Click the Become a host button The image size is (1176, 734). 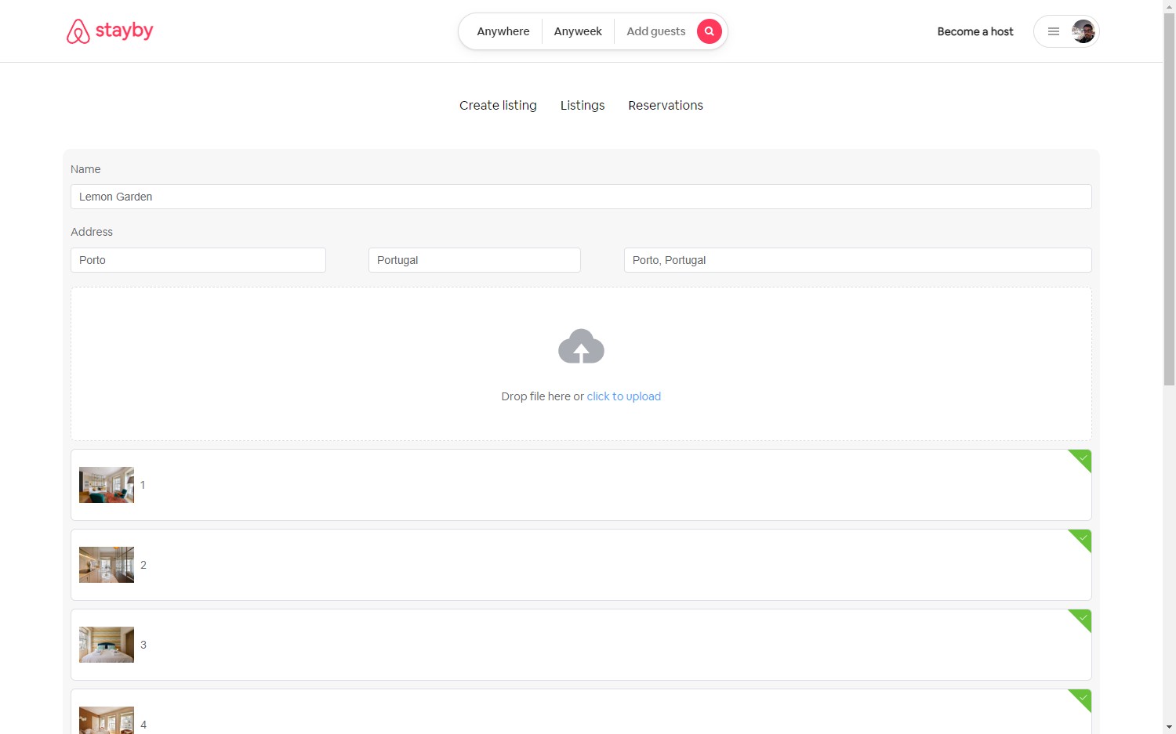click(x=975, y=31)
